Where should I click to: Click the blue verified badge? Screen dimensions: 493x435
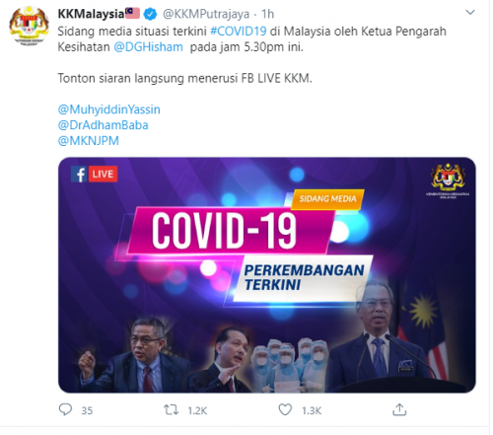pyautogui.click(x=151, y=14)
